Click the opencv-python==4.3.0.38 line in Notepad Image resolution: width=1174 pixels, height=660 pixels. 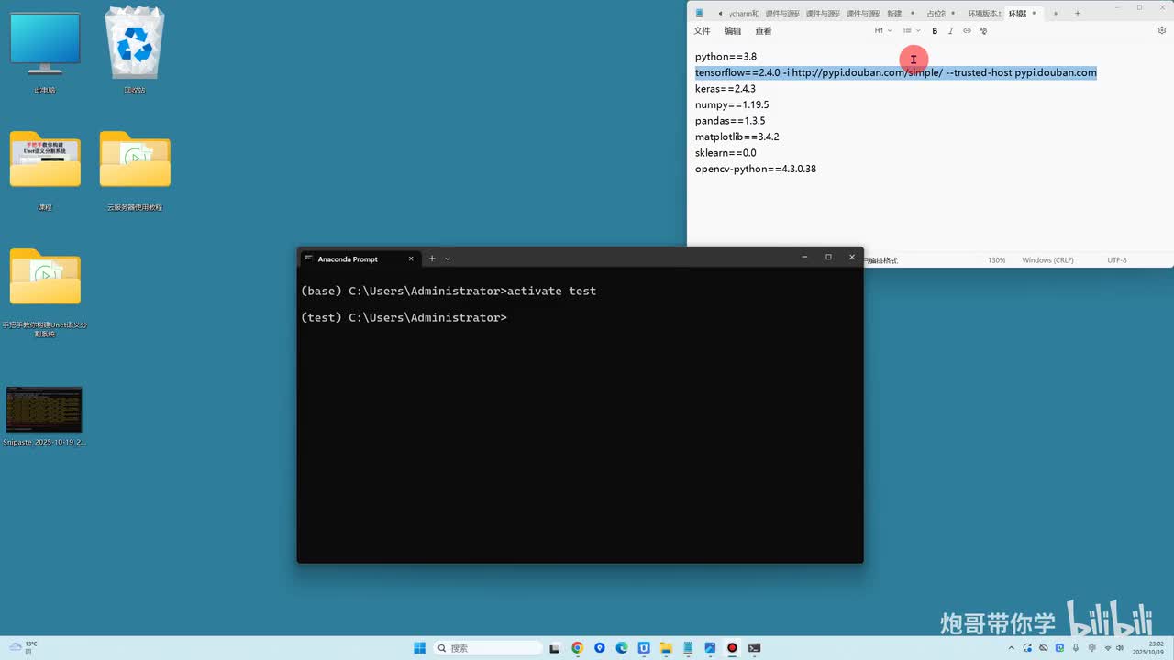click(755, 169)
